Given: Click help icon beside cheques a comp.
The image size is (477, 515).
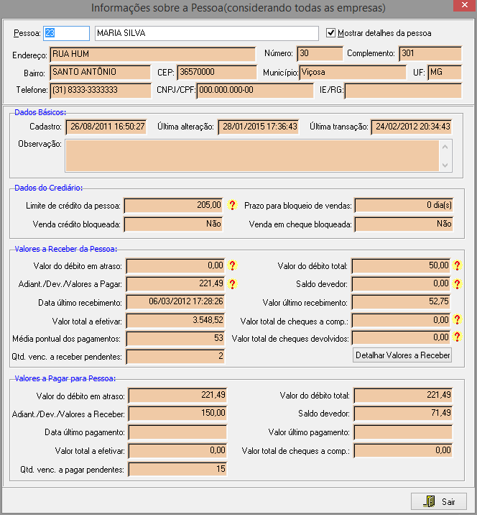Looking at the screenshot, I should pos(456,320).
